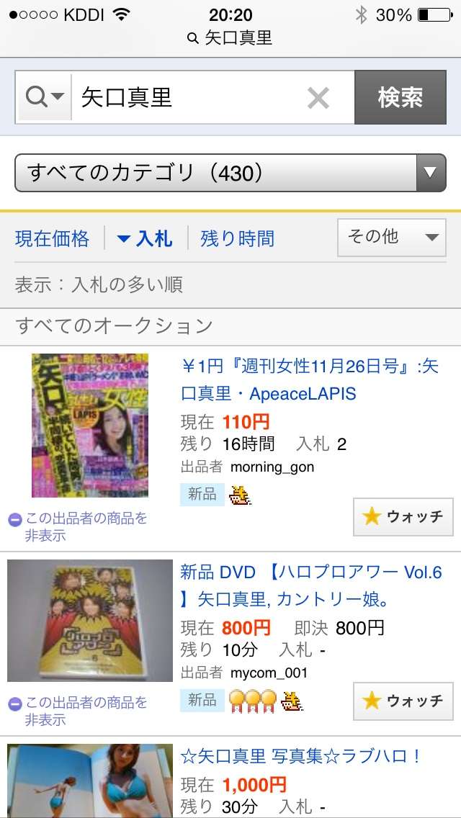461x818 pixels.
Task: Open the ハロプロアワー DVD thumbnail image
Action: 90,621
